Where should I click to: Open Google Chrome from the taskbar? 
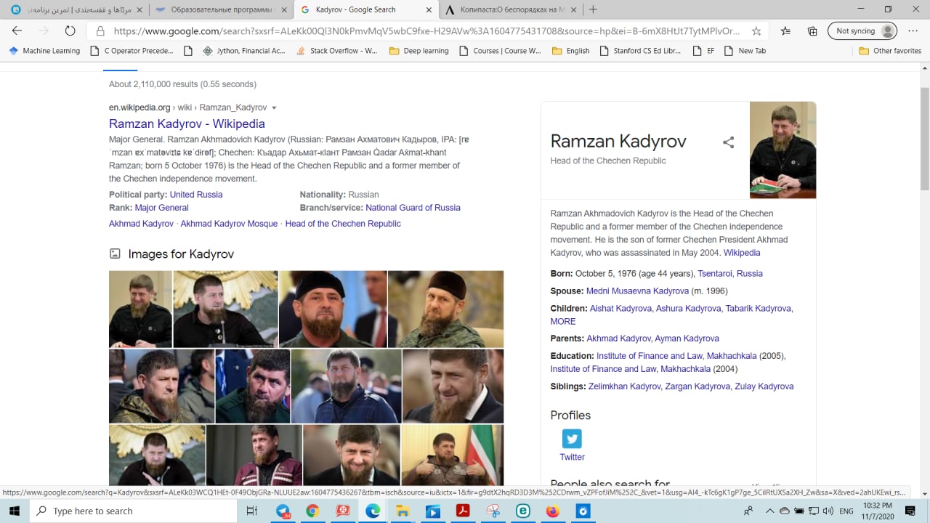coord(312,511)
